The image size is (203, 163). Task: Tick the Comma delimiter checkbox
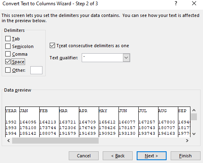coord(8,54)
